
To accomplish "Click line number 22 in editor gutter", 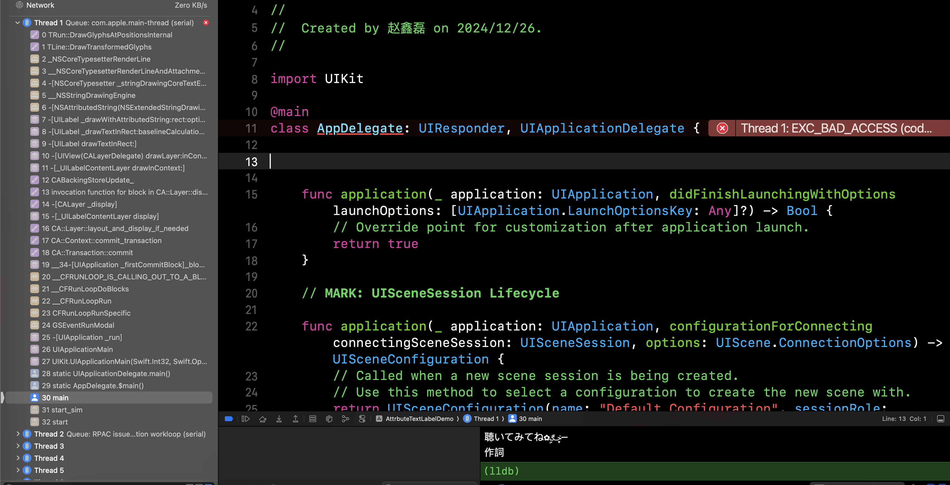I will [x=251, y=326].
